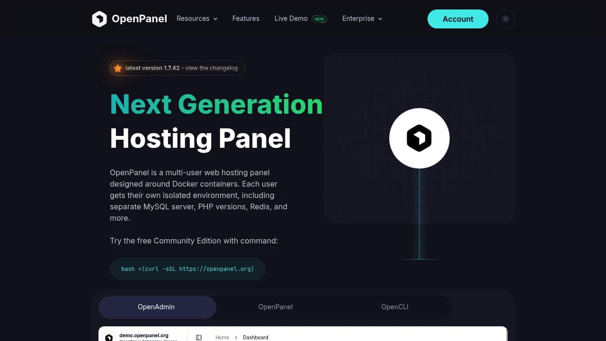Click the bash curl install command box
The image size is (606, 341).
pyautogui.click(x=187, y=269)
